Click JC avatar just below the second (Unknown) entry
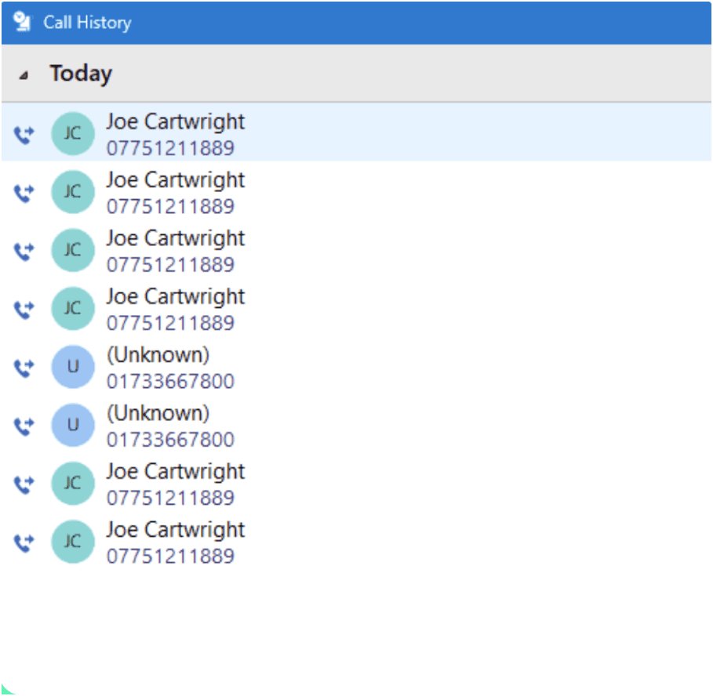Viewport: 713px width, 696px height. point(73,484)
